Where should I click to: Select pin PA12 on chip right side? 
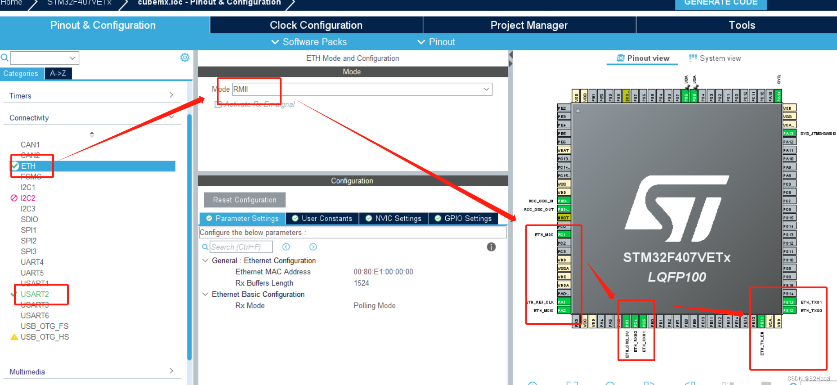point(789,142)
